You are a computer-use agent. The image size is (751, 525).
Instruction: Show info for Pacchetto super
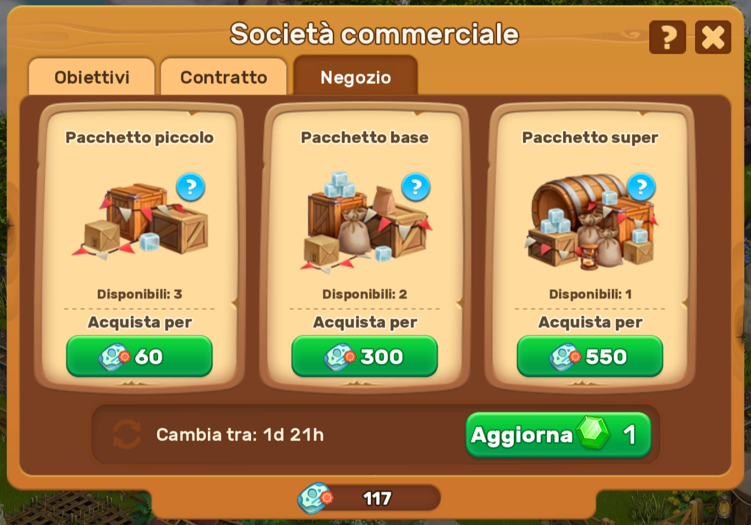tap(641, 187)
